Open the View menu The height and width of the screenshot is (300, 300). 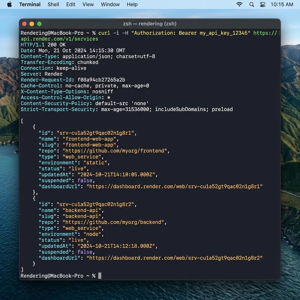[x=88, y=4]
